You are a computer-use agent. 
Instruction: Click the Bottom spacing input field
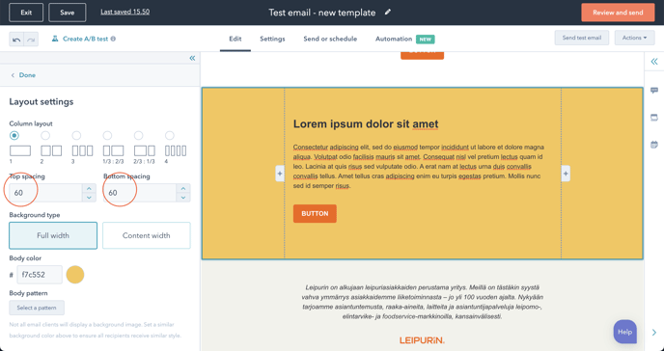tap(140, 193)
